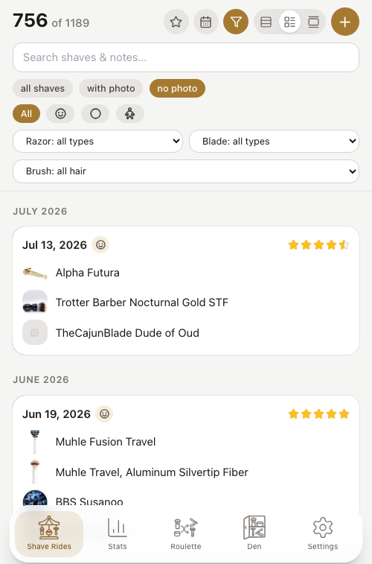This screenshot has width=372, height=564.
Task: Click the star favorites filter icon
Action: (176, 22)
